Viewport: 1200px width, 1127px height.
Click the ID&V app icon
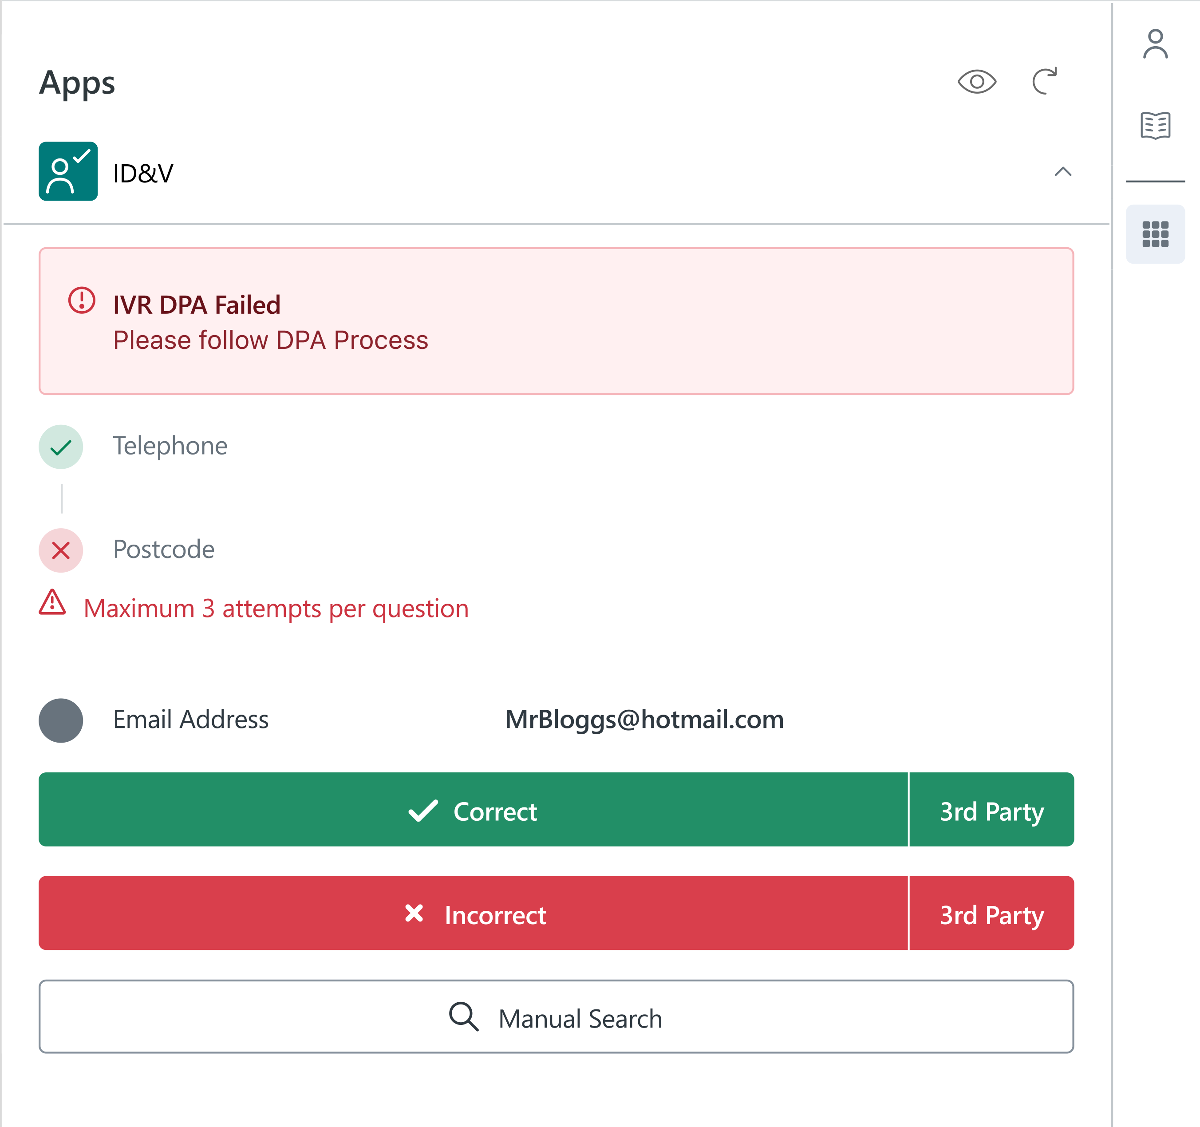(68, 171)
